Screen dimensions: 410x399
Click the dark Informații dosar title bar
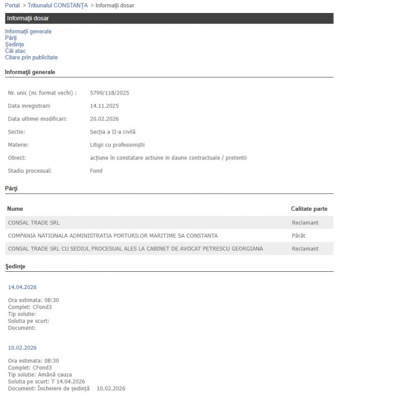(x=169, y=18)
